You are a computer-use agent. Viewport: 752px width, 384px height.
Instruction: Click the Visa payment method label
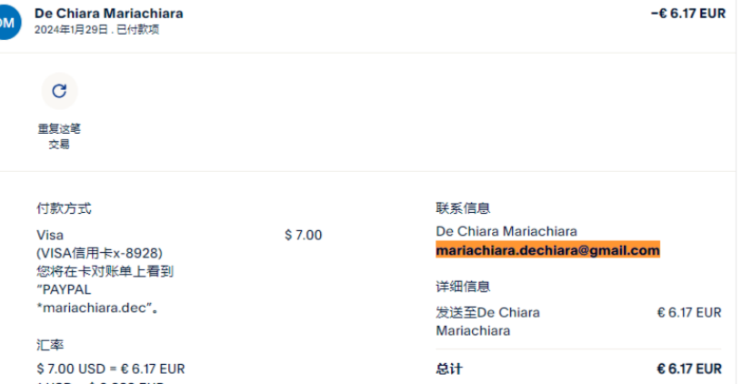pos(49,235)
